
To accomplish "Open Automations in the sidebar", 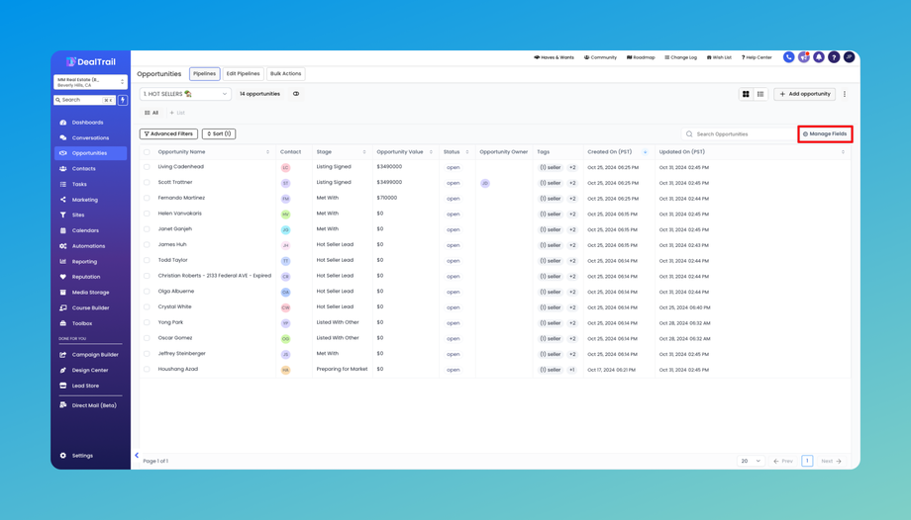I will point(88,246).
